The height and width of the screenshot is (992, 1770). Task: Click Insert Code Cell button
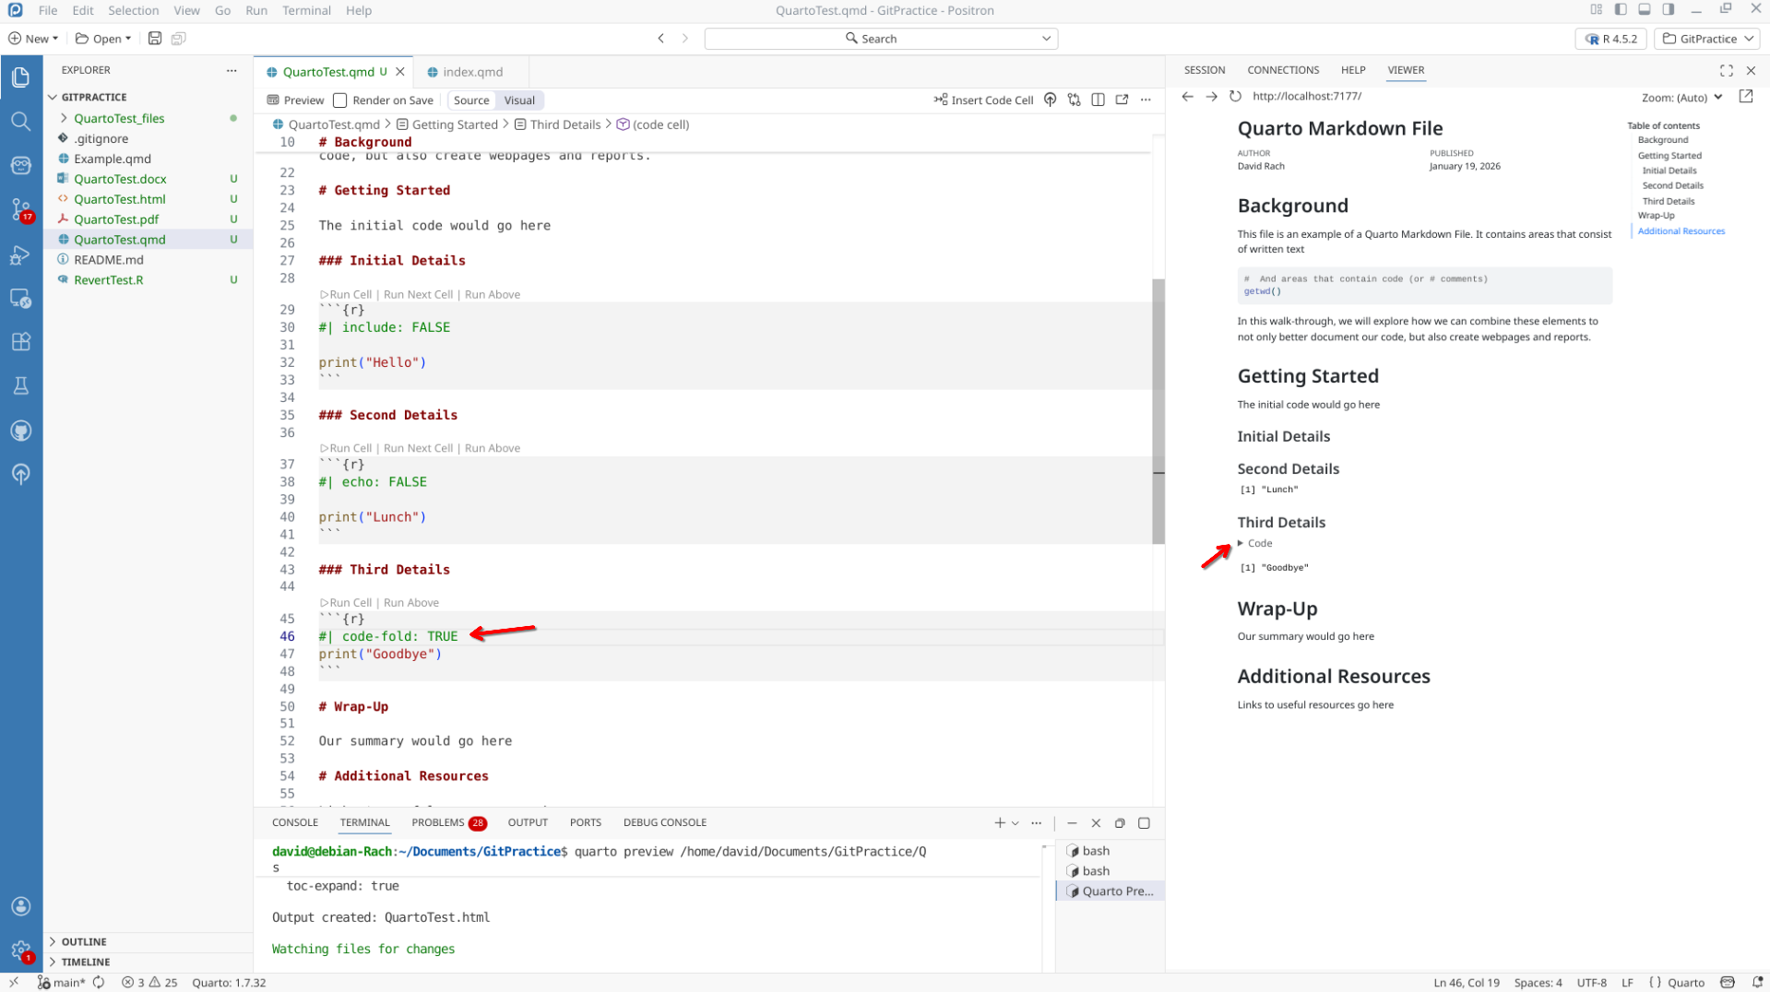983,100
